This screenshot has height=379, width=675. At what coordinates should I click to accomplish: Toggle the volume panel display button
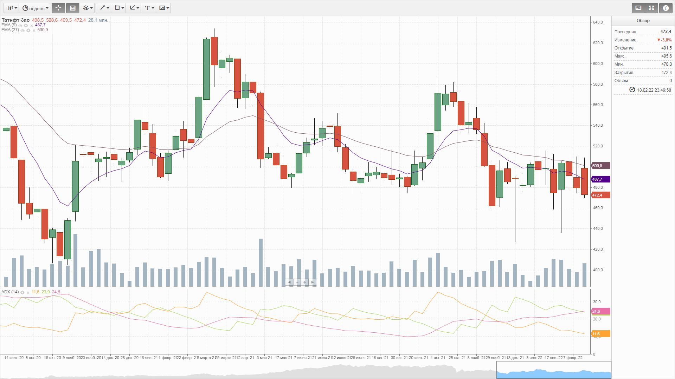[73, 8]
